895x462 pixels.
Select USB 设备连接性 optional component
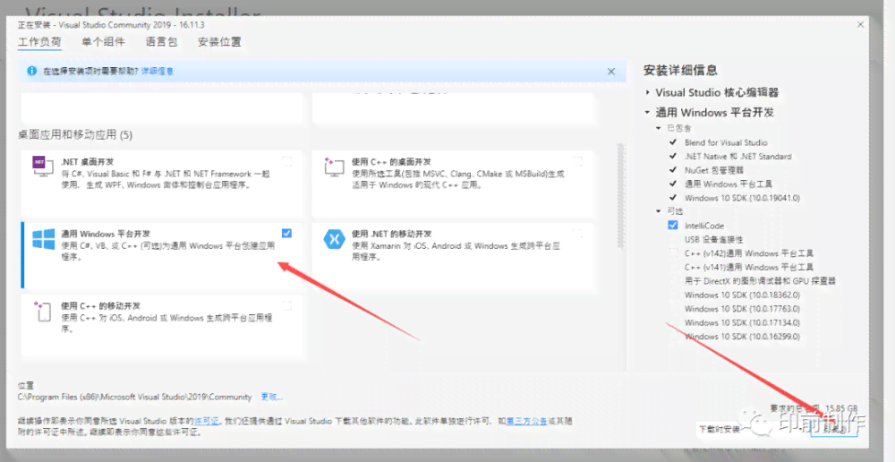click(714, 239)
